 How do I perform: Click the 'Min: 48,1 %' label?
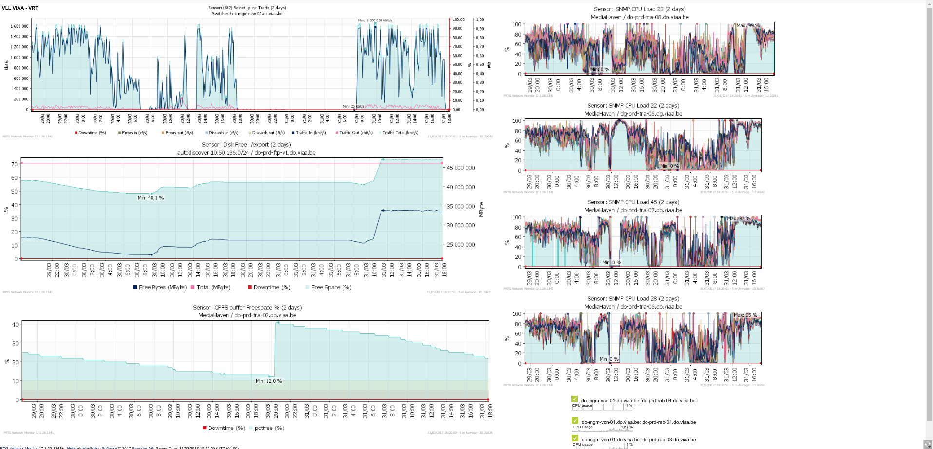tap(151, 198)
